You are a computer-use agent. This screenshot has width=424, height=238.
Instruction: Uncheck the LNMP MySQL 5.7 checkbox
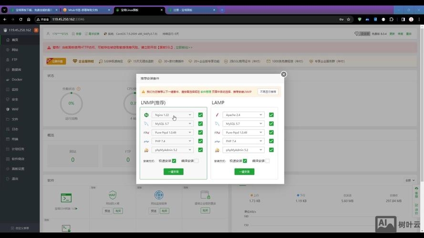200,124
